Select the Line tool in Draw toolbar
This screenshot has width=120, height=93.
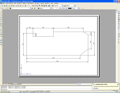coord(1,12)
